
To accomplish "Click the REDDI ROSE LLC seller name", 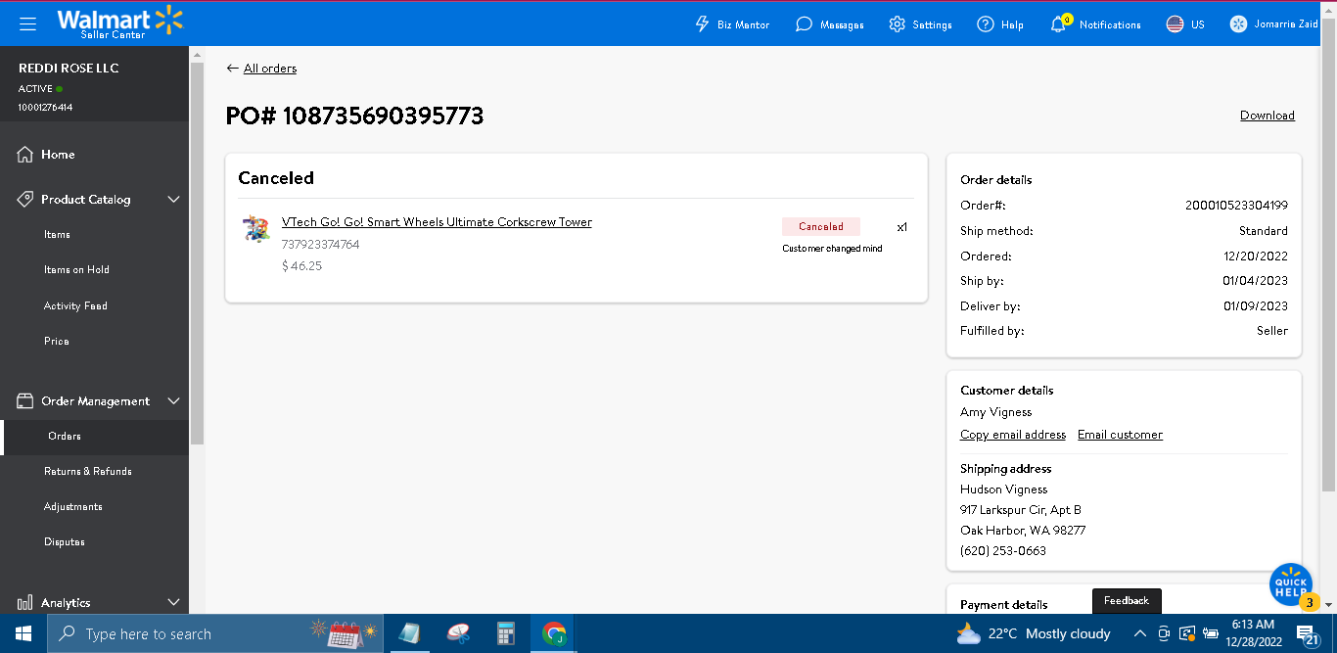I will (x=69, y=69).
